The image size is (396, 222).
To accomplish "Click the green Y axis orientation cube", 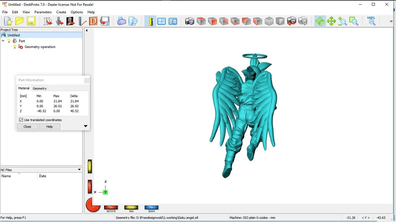I will pos(105,192).
